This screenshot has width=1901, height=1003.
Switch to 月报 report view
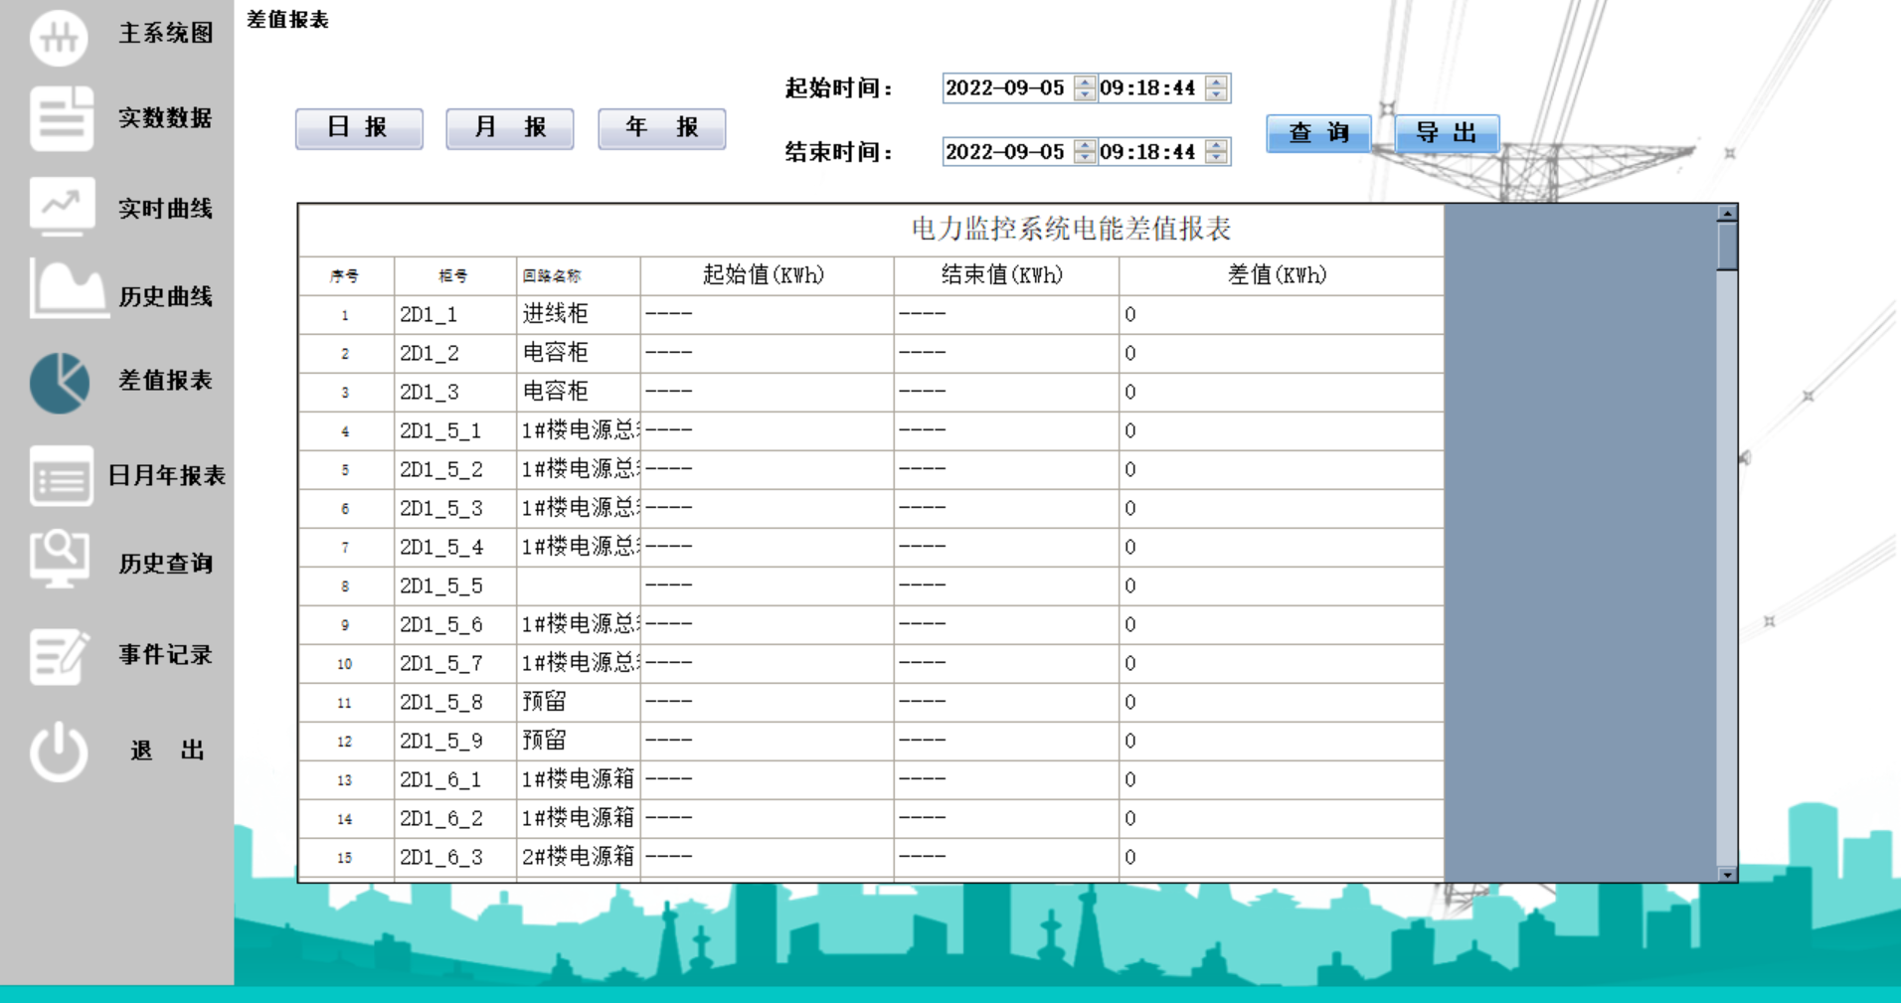(x=510, y=127)
